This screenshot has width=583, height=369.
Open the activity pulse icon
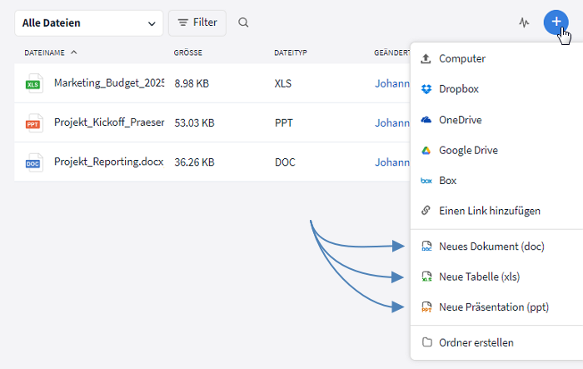pyautogui.click(x=524, y=23)
